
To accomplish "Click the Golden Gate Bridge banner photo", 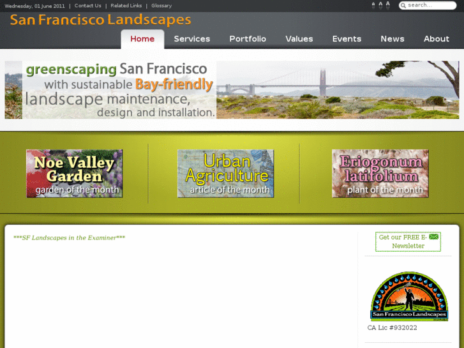I will click(x=338, y=90).
